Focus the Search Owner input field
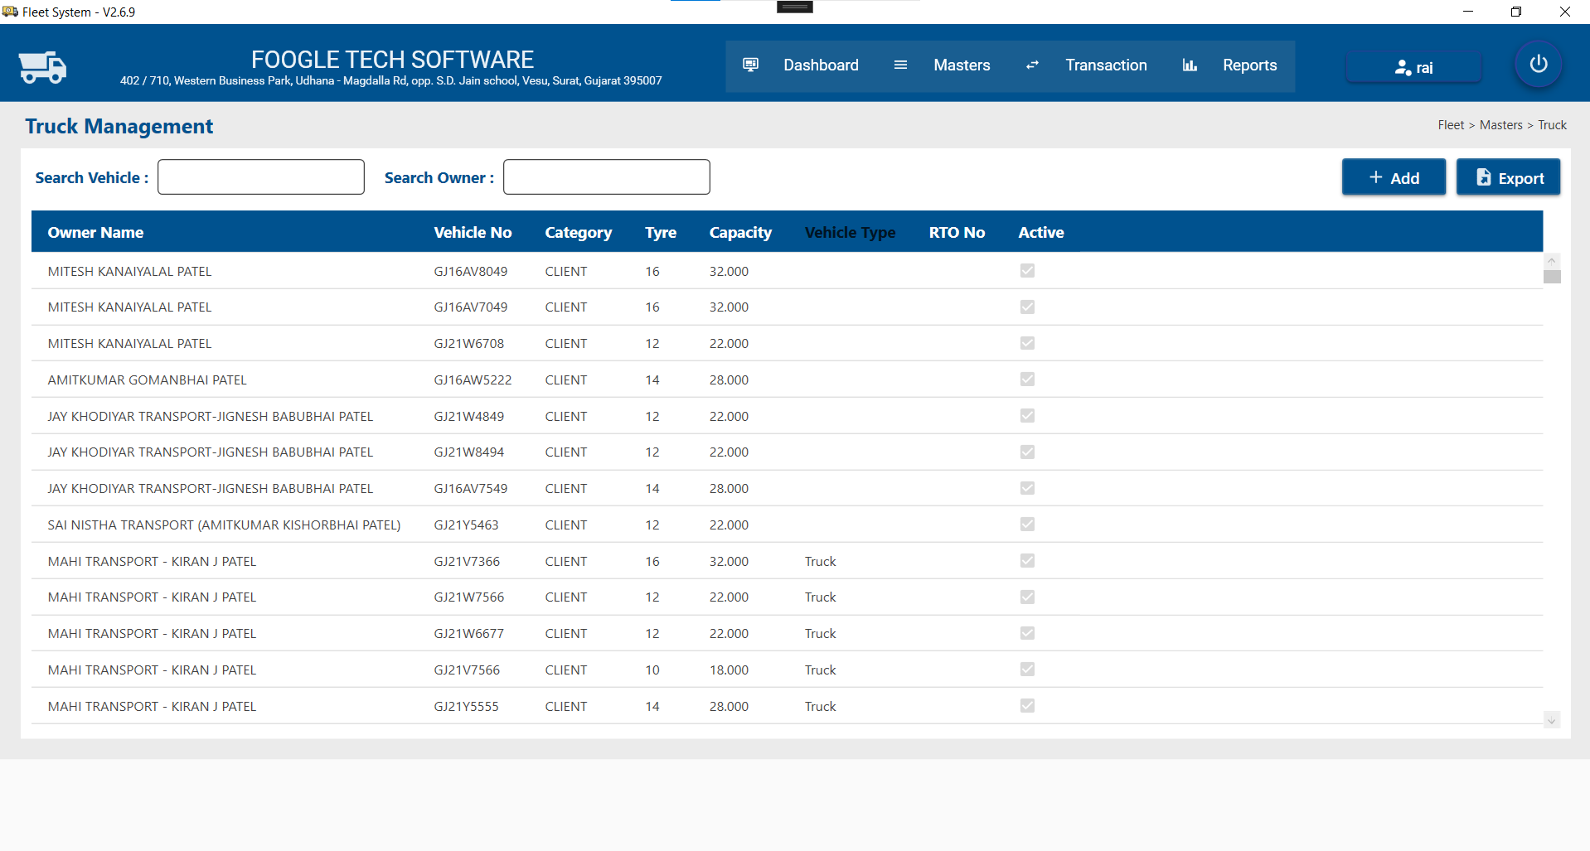The width and height of the screenshot is (1590, 851). [607, 177]
